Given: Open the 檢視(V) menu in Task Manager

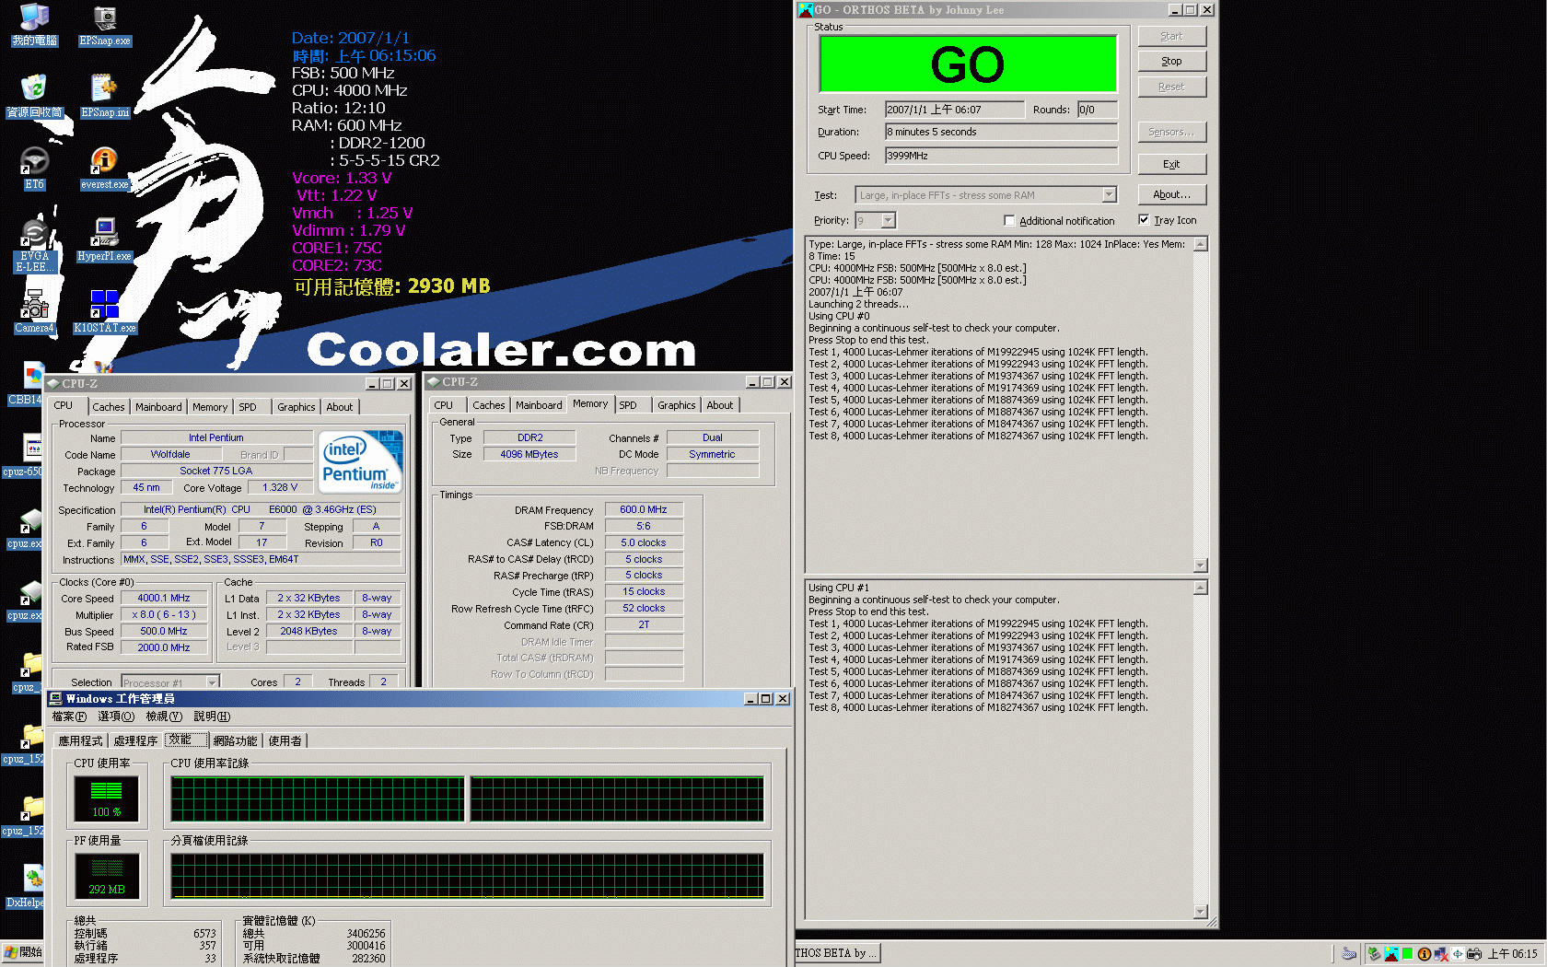Looking at the screenshot, I should [x=164, y=717].
